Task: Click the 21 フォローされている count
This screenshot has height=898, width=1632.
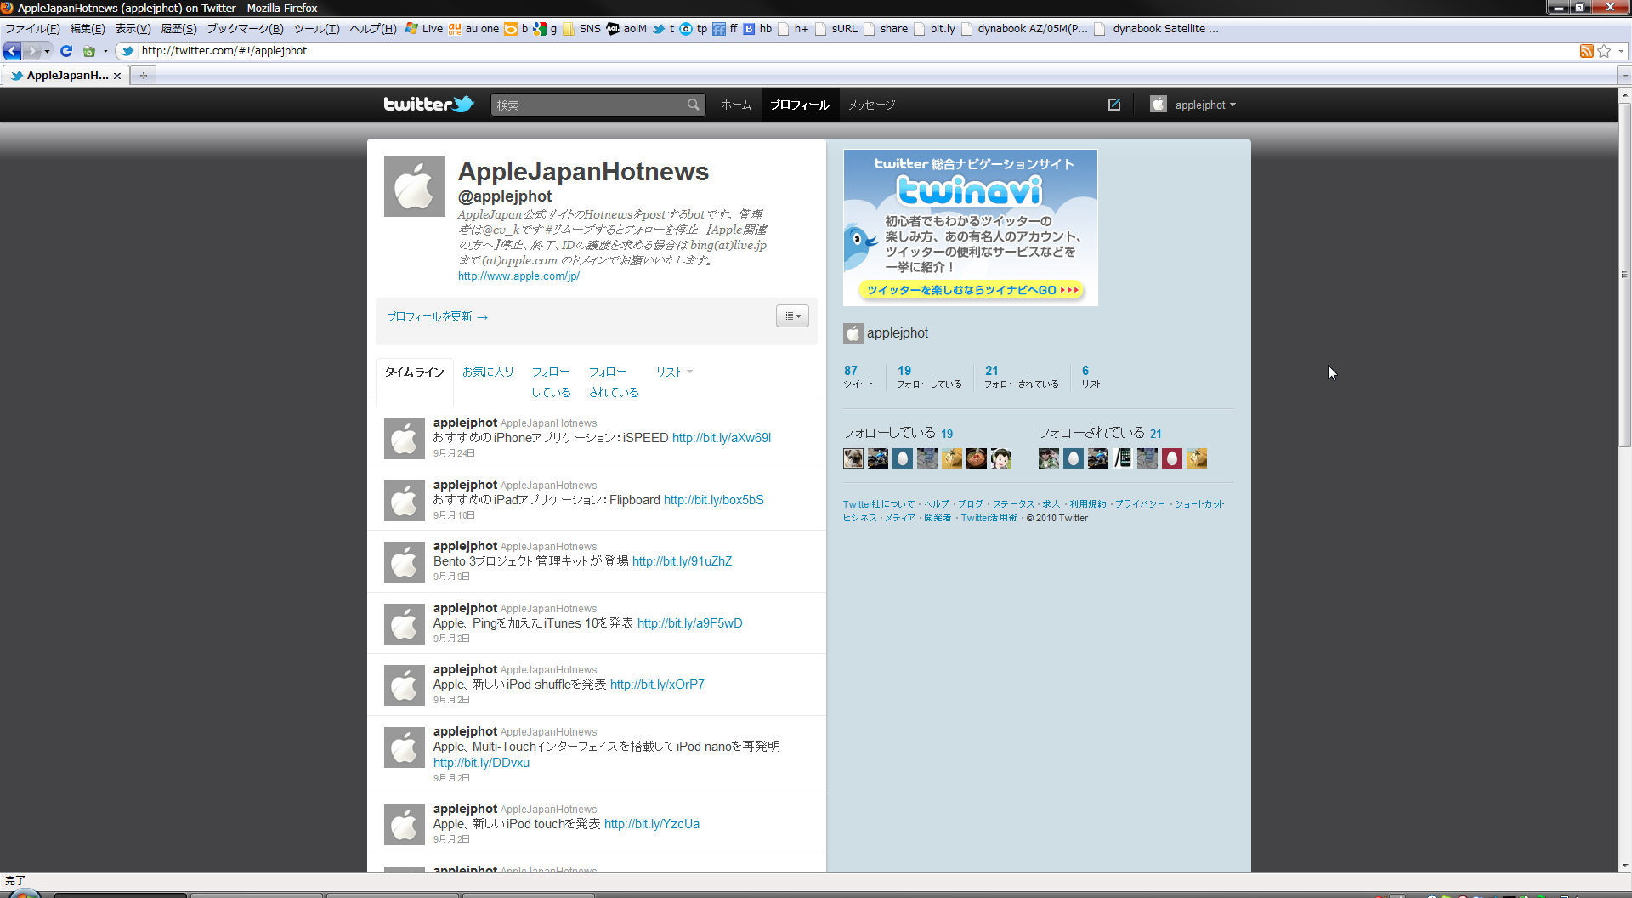Action: pos(1022,377)
